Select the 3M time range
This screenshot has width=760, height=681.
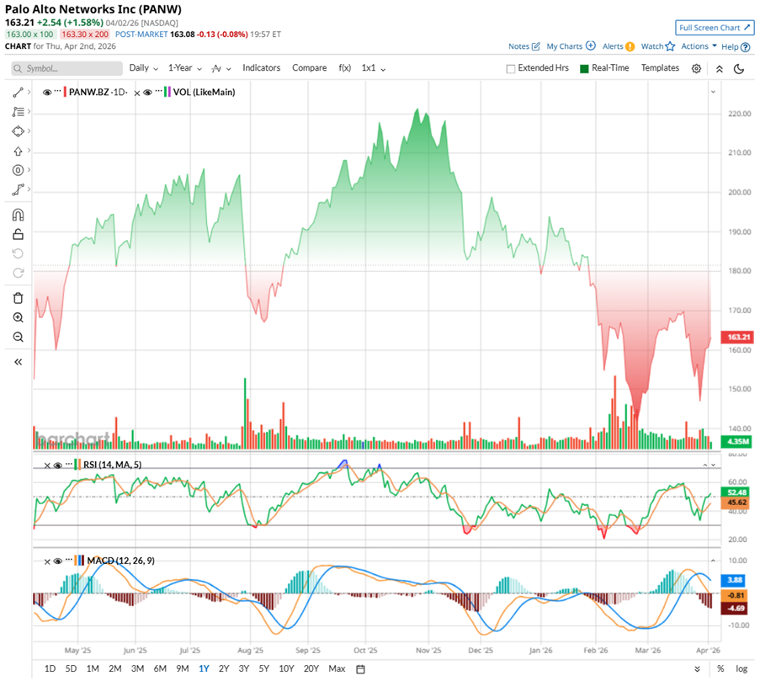[138, 669]
